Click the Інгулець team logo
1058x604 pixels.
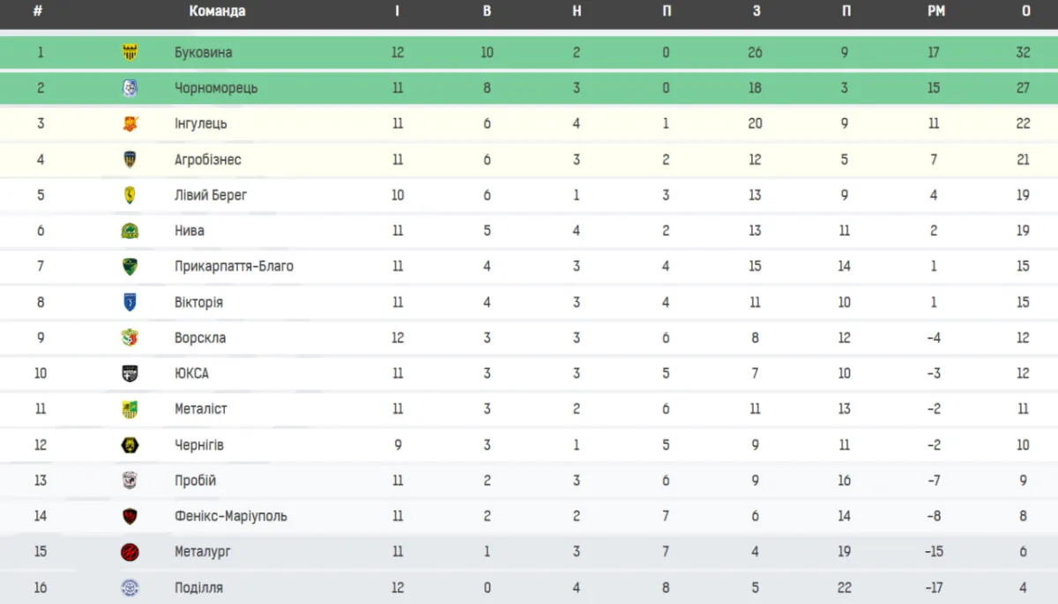click(130, 124)
